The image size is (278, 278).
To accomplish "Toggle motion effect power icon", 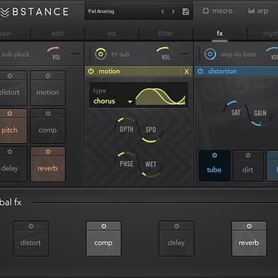I will pos(91,71).
